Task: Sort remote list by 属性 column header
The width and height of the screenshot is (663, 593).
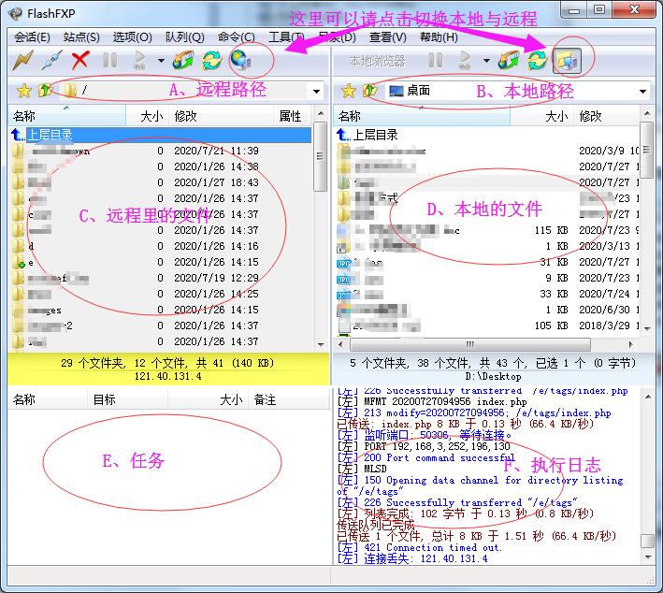Action: 292,116
